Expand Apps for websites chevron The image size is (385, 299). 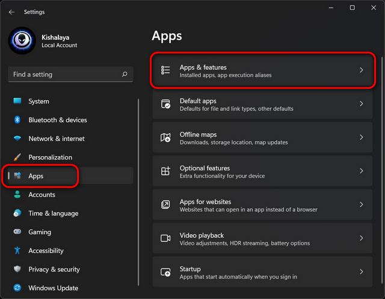pyautogui.click(x=361, y=204)
